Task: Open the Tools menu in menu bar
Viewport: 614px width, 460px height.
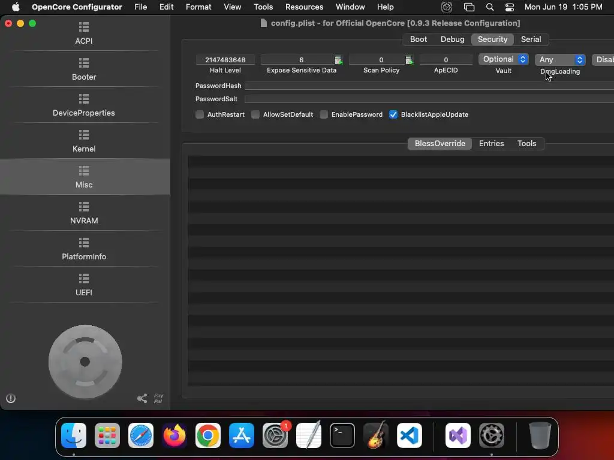Action: coord(263,7)
